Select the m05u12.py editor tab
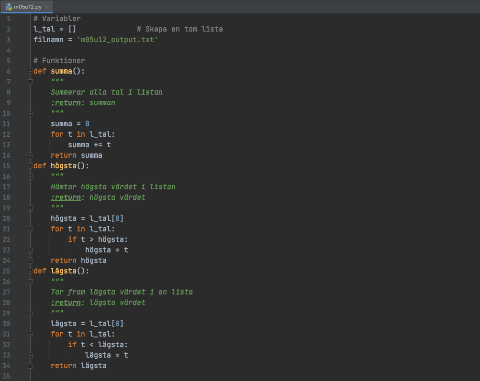Viewport: 480px width, 381px height. (x=28, y=7)
